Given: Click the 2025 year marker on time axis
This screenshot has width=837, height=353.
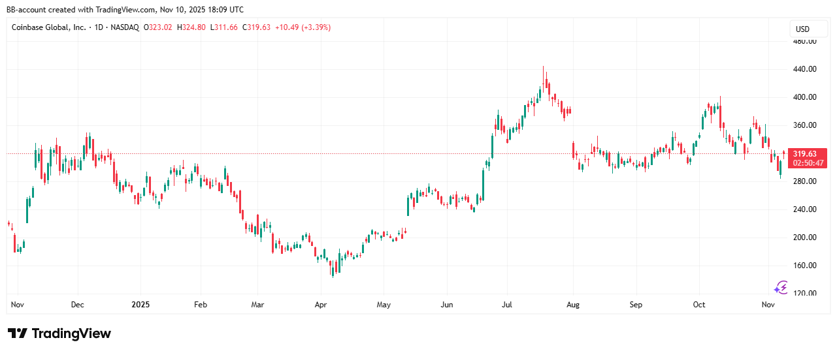Looking at the screenshot, I should pyautogui.click(x=141, y=305).
